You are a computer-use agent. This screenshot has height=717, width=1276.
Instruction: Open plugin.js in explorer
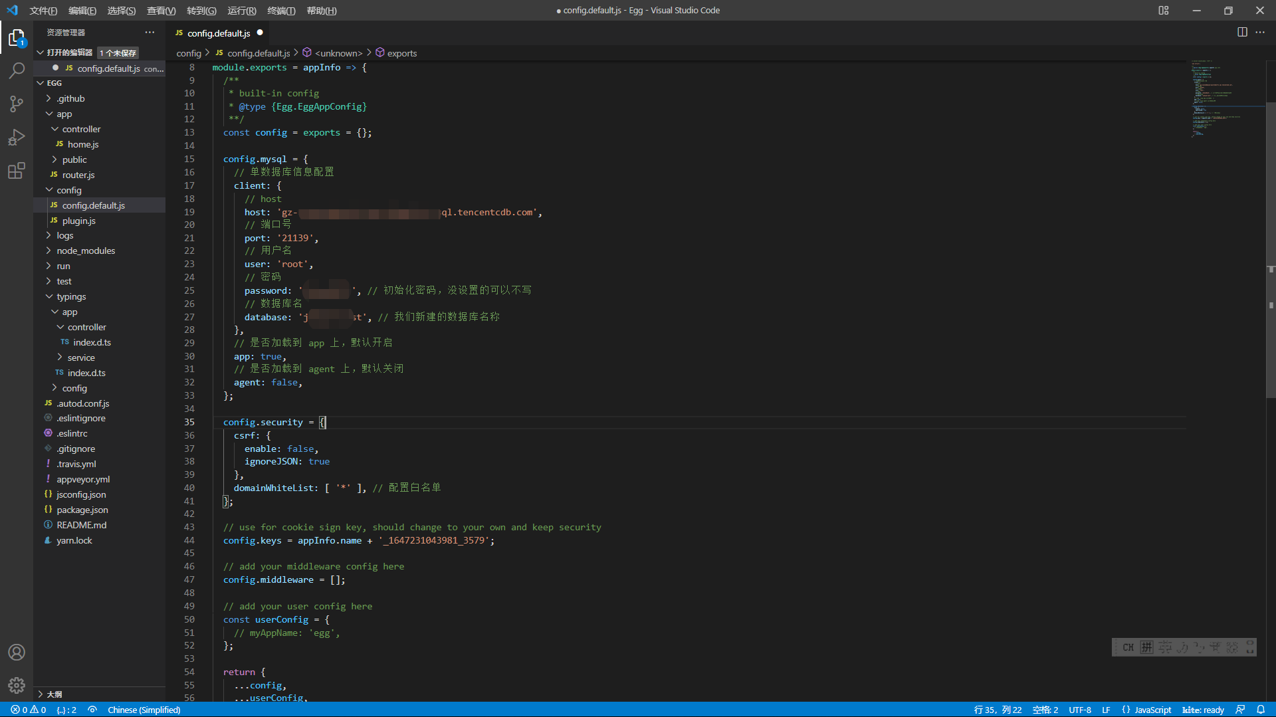[x=78, y=221]
